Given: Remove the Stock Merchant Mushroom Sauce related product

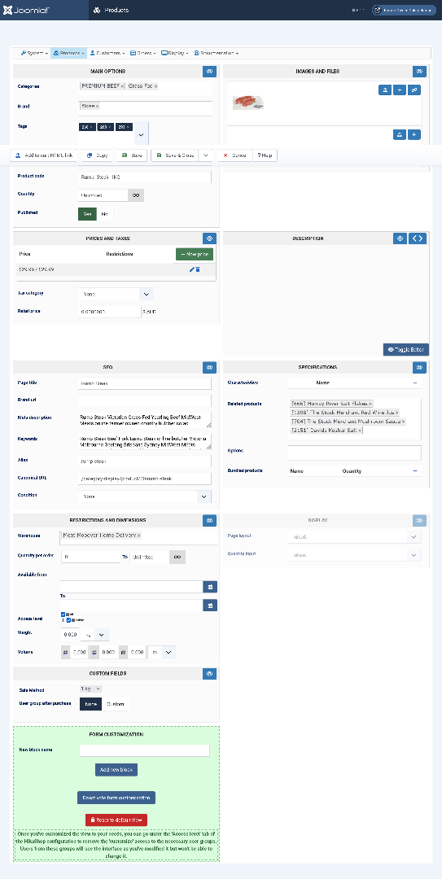Looking at the screenshot, I should (x=403, y=422).
